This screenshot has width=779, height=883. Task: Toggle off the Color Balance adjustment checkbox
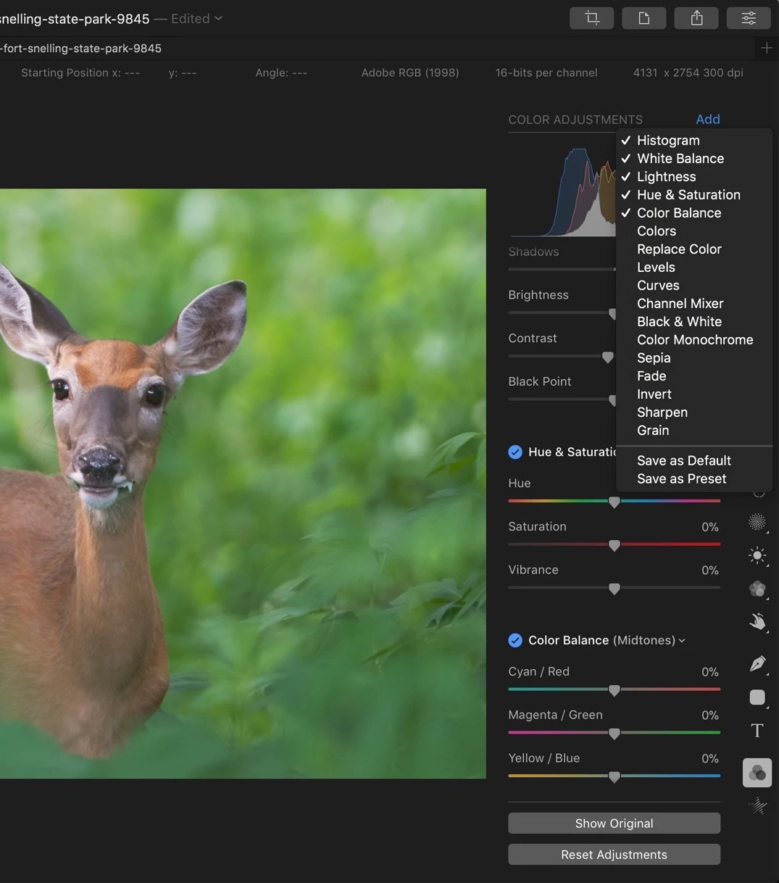click(x=515, y=641)
